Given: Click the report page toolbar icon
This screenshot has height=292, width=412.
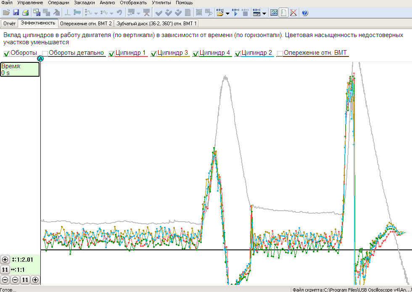Looking at the screenshot, I should [284, 13].
